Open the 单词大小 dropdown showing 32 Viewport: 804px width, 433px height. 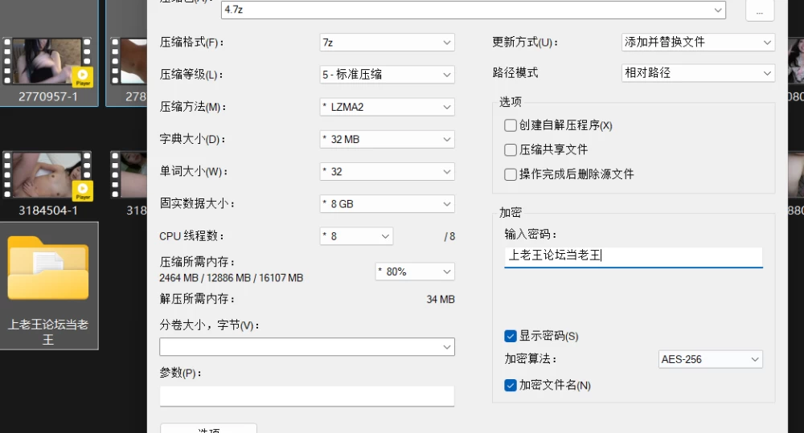tap(388, 172)
